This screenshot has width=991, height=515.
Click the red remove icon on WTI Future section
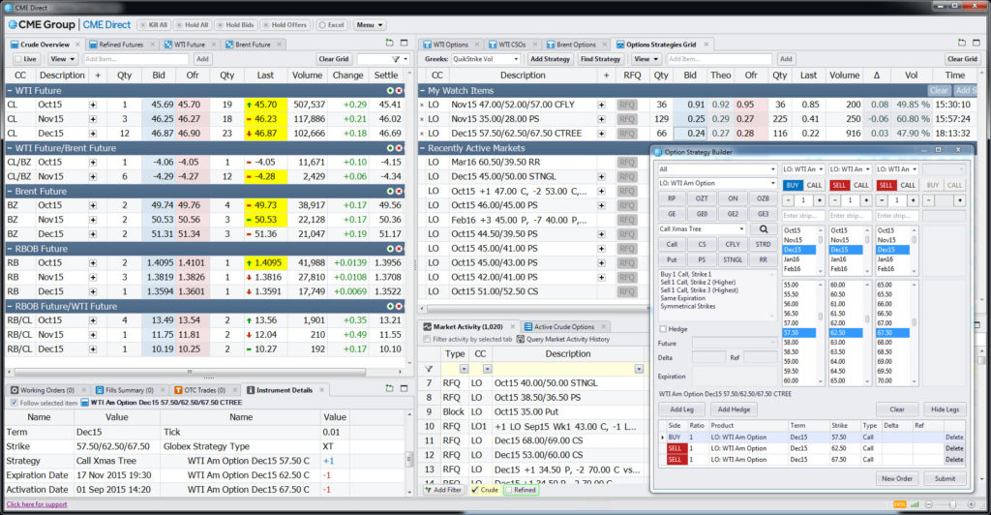click(x=399, y=89)
